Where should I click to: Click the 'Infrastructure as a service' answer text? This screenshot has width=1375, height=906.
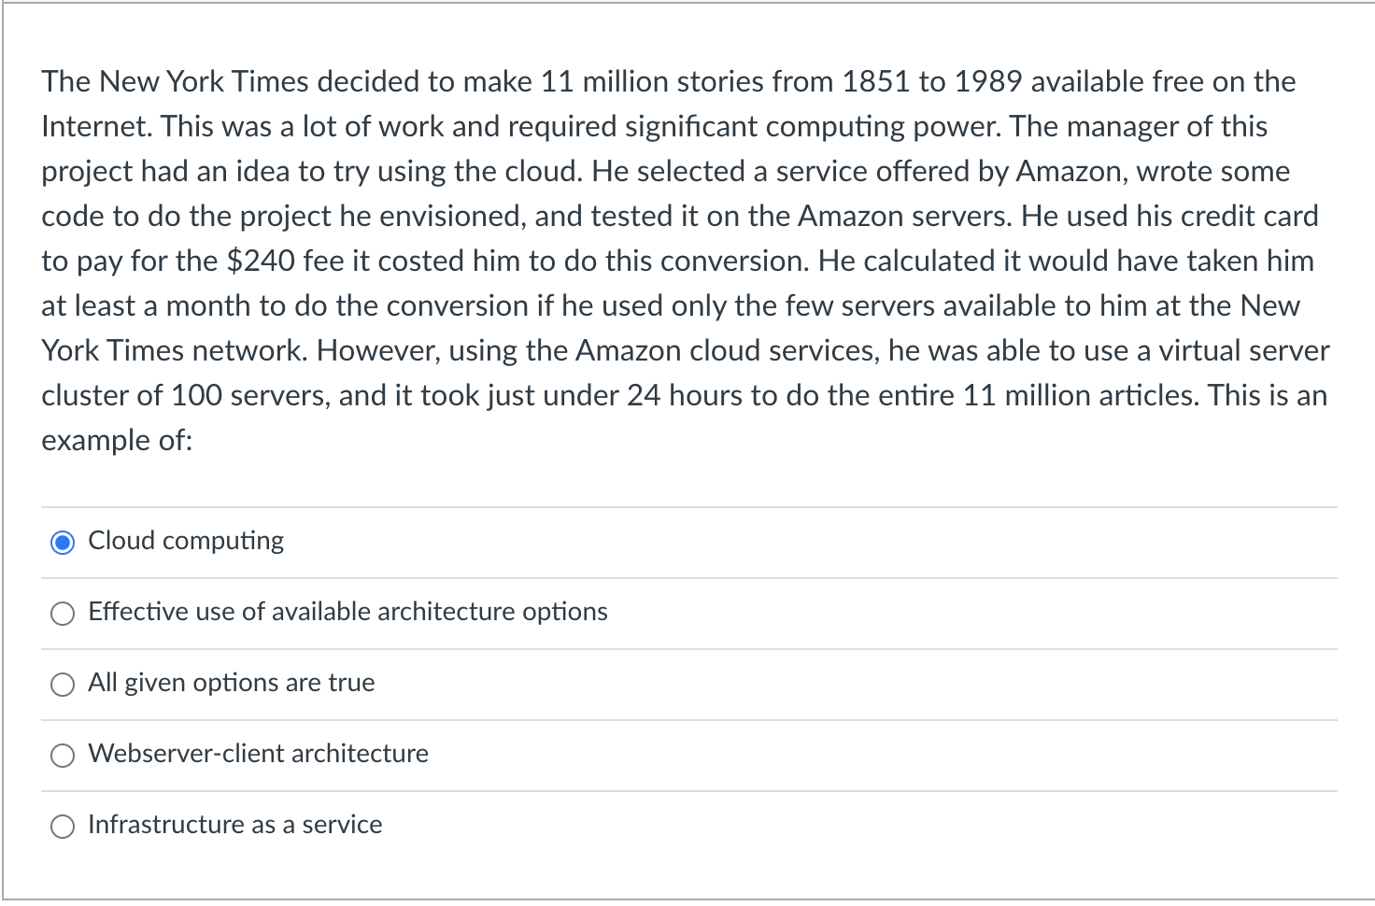234,825
